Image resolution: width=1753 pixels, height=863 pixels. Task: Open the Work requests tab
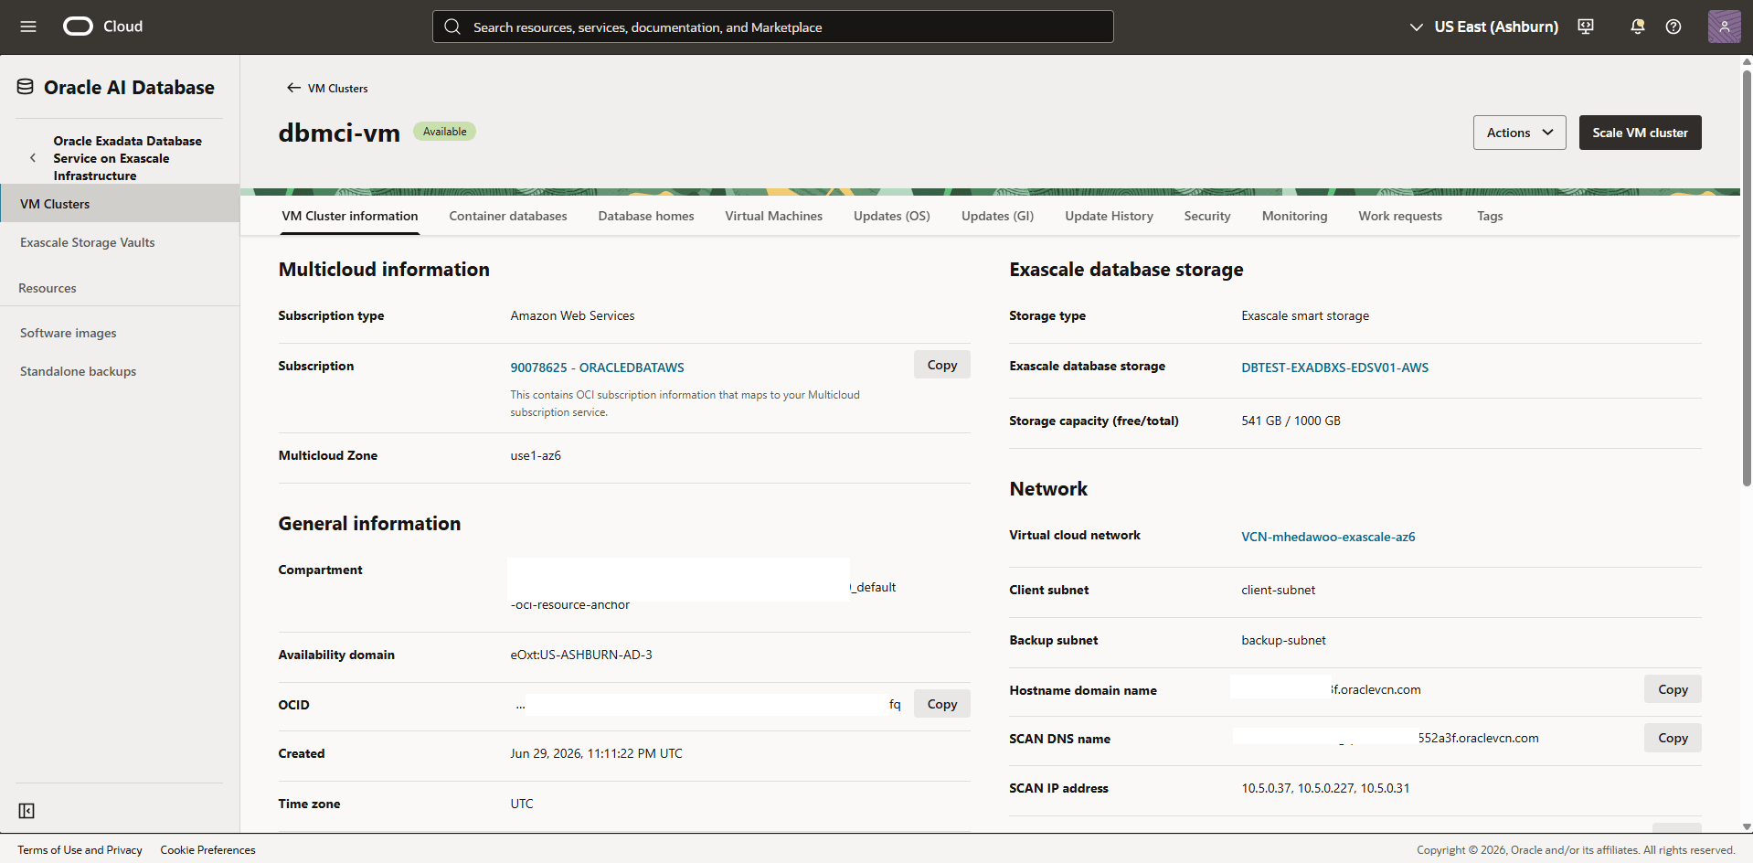[1400, 216]
